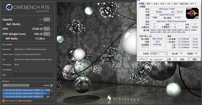Click the 2168 cb CPU score
This screenshot has height=105, width=202.
tap(37, 29)
